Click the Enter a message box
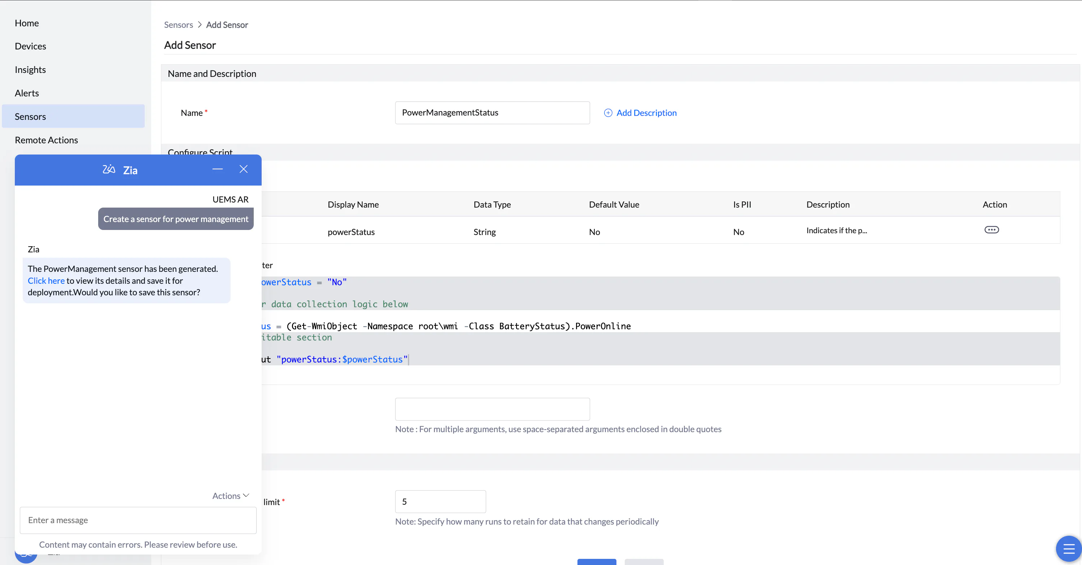Screen dimensions: 1082x565 pos(138,520)
